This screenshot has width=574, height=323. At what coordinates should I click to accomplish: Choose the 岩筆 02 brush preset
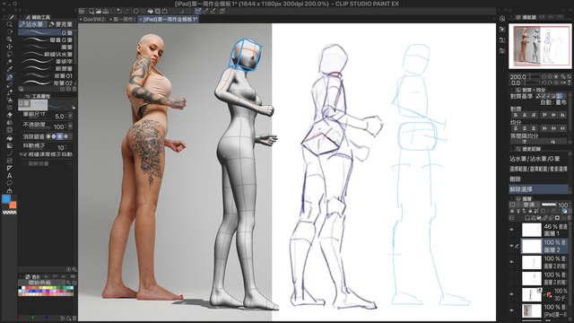point(46,83)
